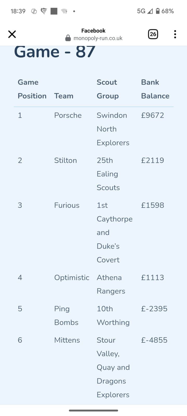The width and height of the screenshot is (187, 416).
Task: Tap the padlock site security icon
Action: 68,38
